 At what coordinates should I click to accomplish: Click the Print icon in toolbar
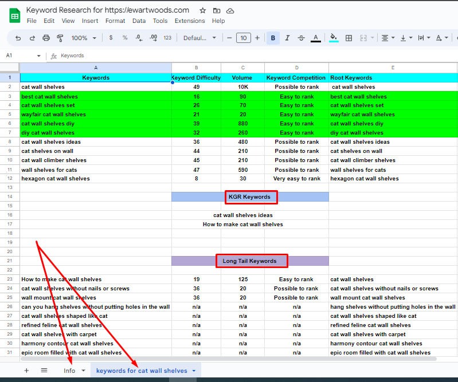[46, 38]
